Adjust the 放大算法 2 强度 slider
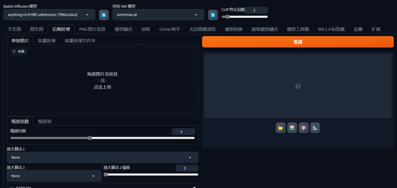This screenshot has height=188, width=397. [151, 174]
